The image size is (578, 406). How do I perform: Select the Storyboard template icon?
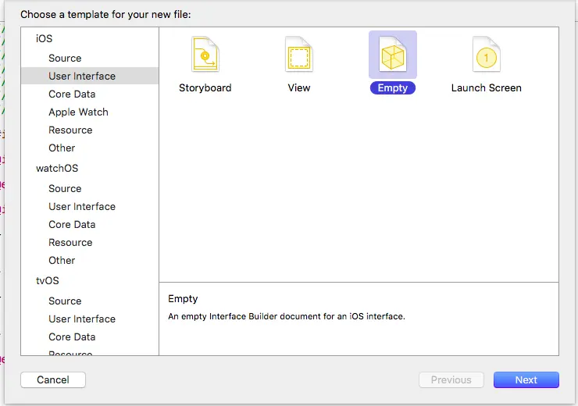(205, 54)
